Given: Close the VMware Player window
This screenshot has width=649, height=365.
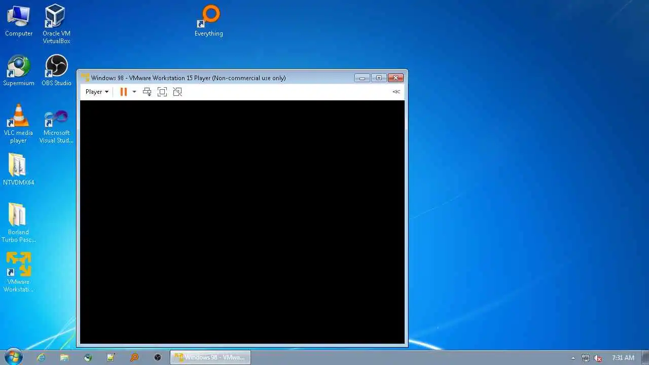Looking at the screenshot, I should [x=395, y=78].
